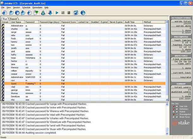Select the Run tab
Viewport: 193px width, 139px height.
coord(5,19)
